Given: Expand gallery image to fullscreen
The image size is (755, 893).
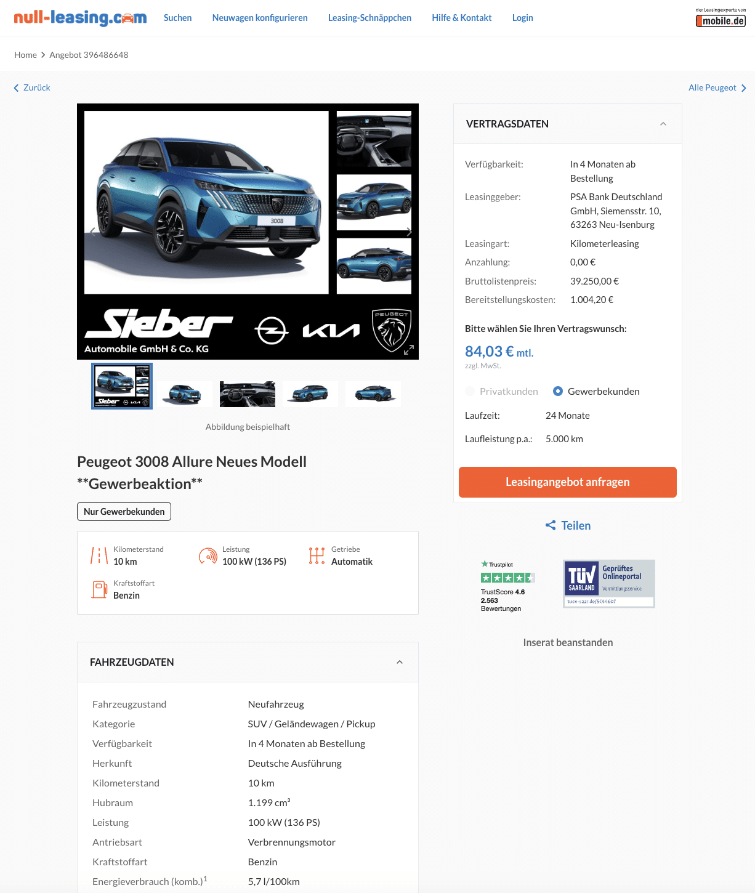Looking at the screenshot, I should (408, 350).
